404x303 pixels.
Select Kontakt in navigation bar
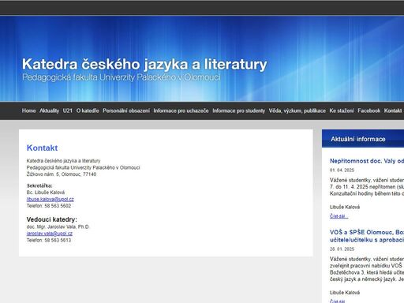(x=393, y=110)
